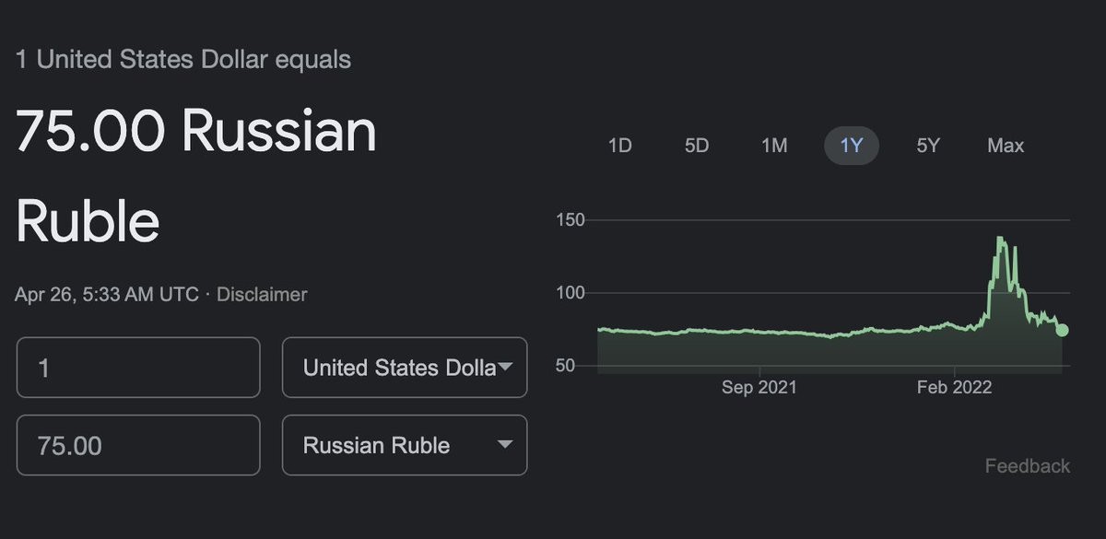Click the Apr 26 5:33 AM UTC timestamp
The width and height of the screenshot is (1106, 539).
107,295
